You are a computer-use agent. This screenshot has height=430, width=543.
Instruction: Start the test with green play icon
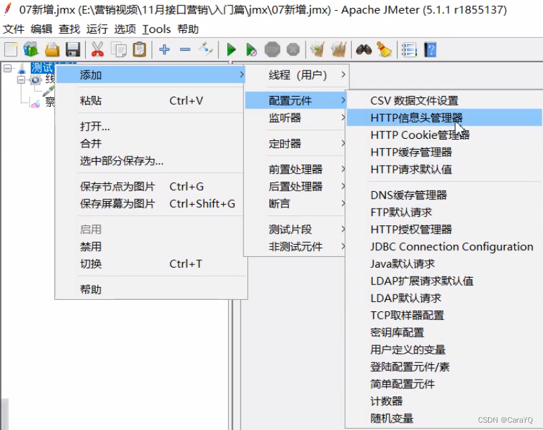pyautogui.click(x=231, y=50)
